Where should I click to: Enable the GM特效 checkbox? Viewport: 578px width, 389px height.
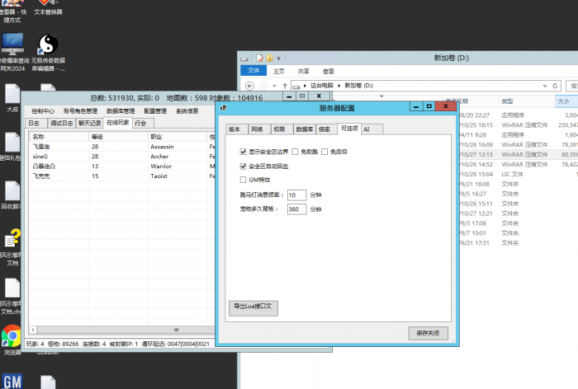point(243,179)
